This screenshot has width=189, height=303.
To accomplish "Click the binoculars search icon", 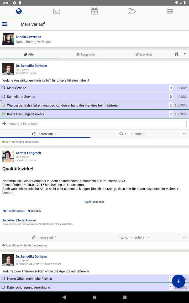I will (x=176, y=54).
